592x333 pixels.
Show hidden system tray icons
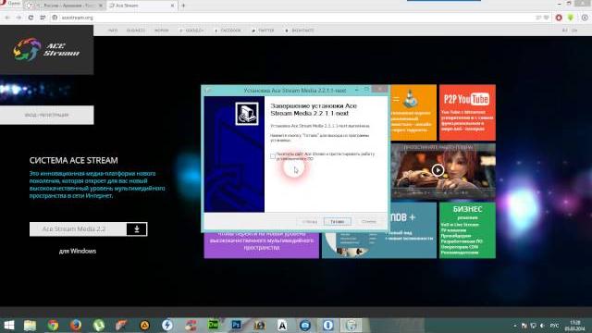pos(515,326)
